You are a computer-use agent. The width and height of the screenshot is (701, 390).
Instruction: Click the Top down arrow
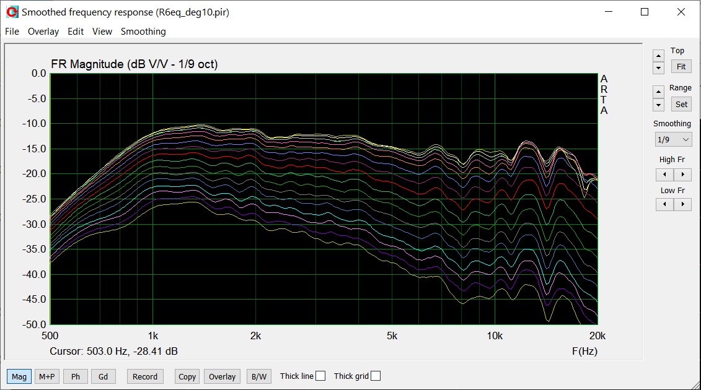pos(658,68)
